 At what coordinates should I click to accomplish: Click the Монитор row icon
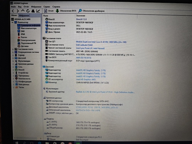click(x=47, y=82)
